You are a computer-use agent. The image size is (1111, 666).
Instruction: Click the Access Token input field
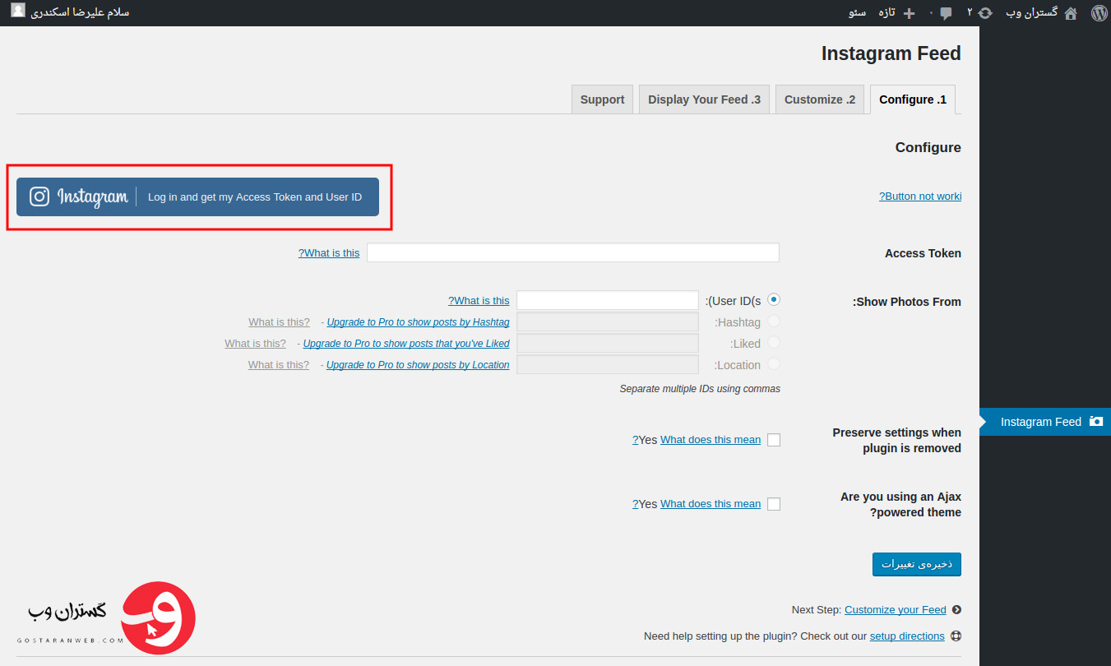pyautogui.click(x=573, y=252)
